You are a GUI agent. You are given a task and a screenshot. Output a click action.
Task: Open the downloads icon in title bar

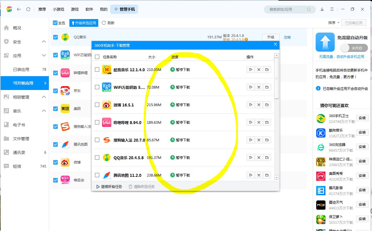(x=322, y=9)
